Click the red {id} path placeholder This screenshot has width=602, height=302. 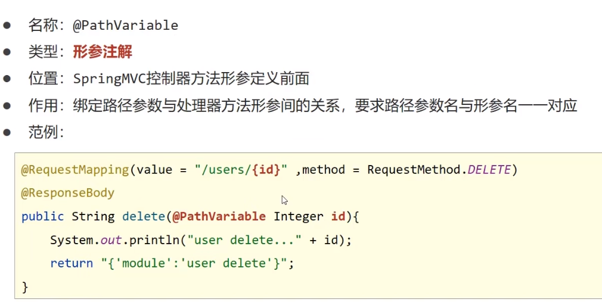pos(266,170)
